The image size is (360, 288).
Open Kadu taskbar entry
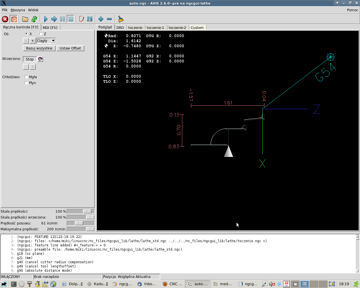point(98,284)
